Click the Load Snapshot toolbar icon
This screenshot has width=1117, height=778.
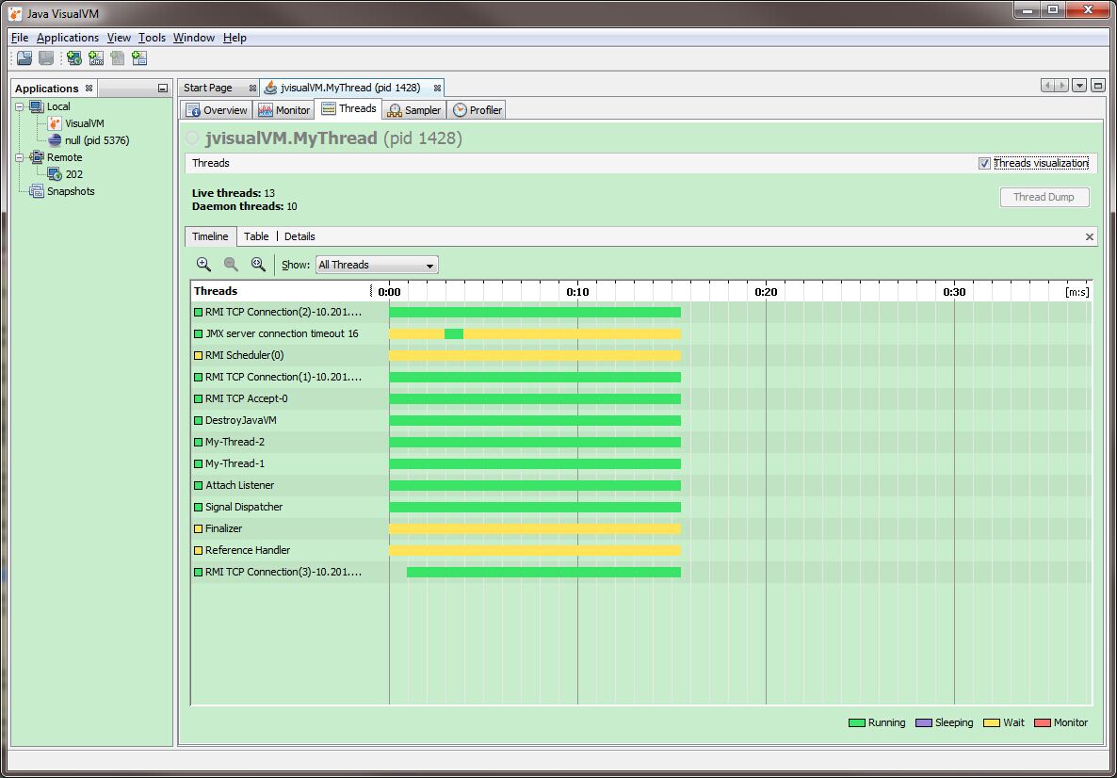24,58
